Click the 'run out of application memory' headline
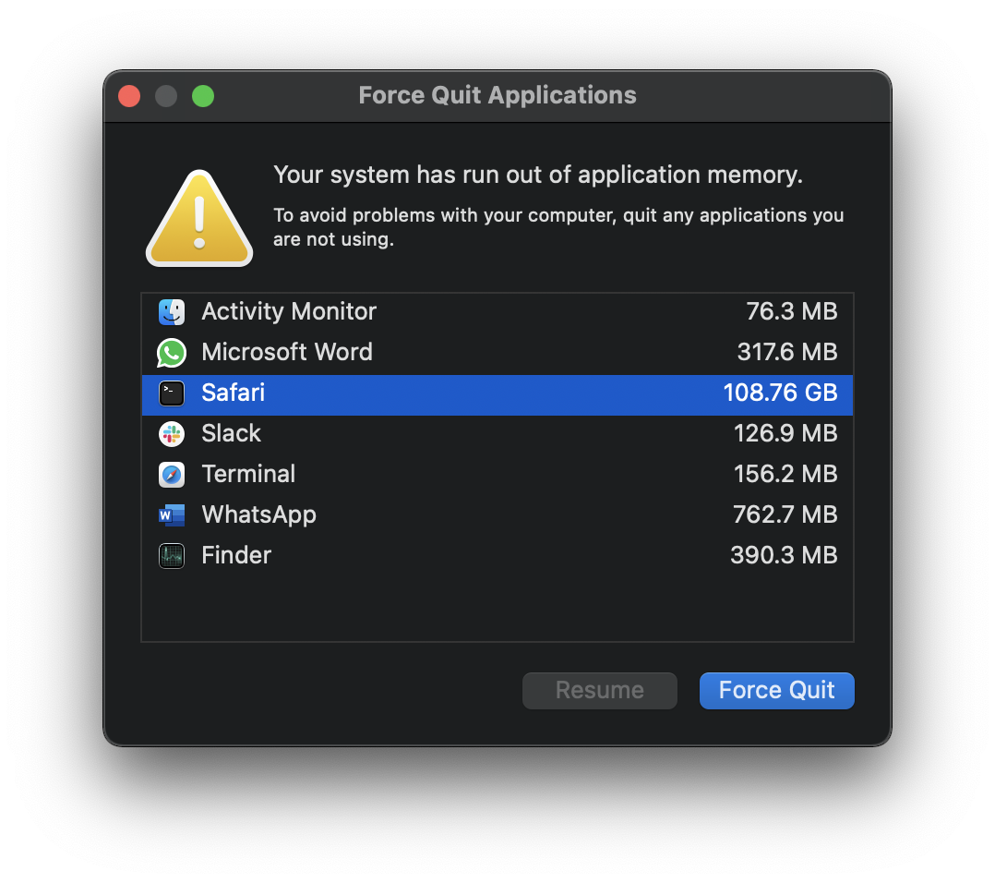 coord(538,175)
